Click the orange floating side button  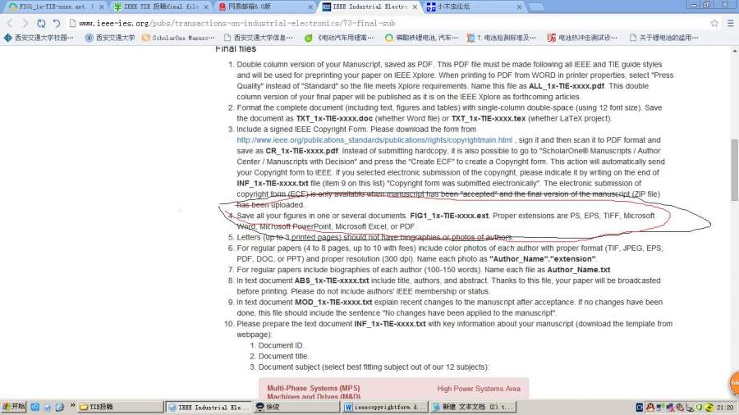coord(734,383)
